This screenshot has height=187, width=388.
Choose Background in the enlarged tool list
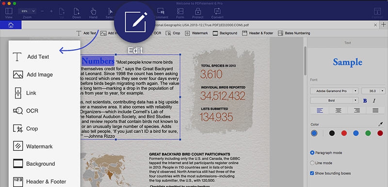34,164
